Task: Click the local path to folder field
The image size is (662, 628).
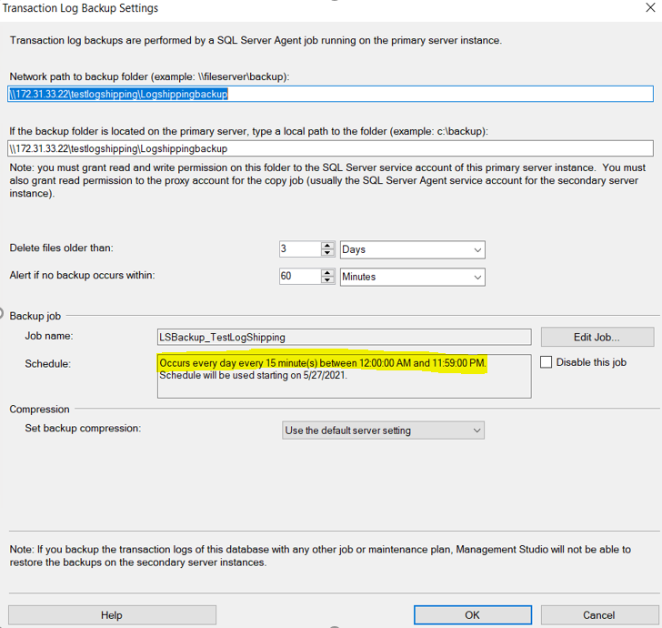Action: tap(330, 148)
